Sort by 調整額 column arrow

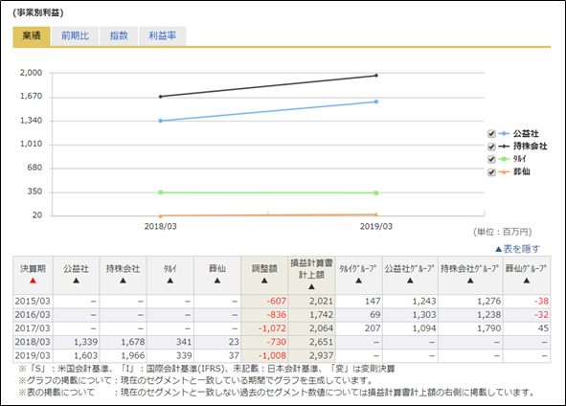(264, 281)
